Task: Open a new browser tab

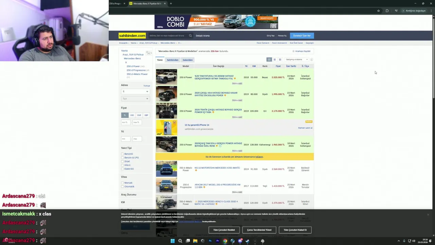Action: pos(171,3)
